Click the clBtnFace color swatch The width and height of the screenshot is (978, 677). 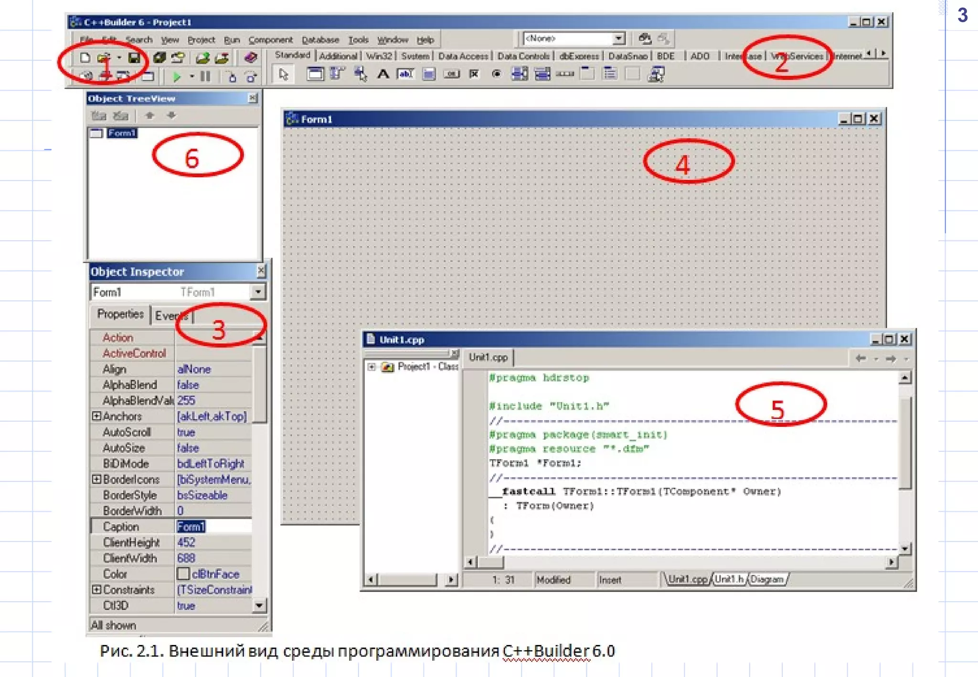183,574
